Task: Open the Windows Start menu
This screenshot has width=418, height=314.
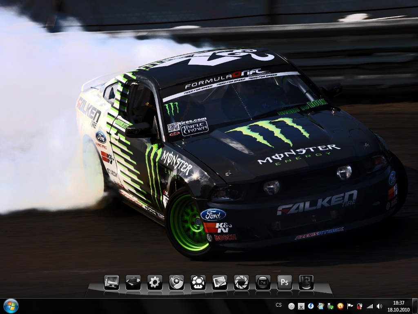Action: (11, 306)
